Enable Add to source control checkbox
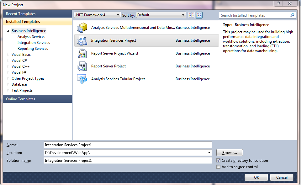 coord(219,167)
